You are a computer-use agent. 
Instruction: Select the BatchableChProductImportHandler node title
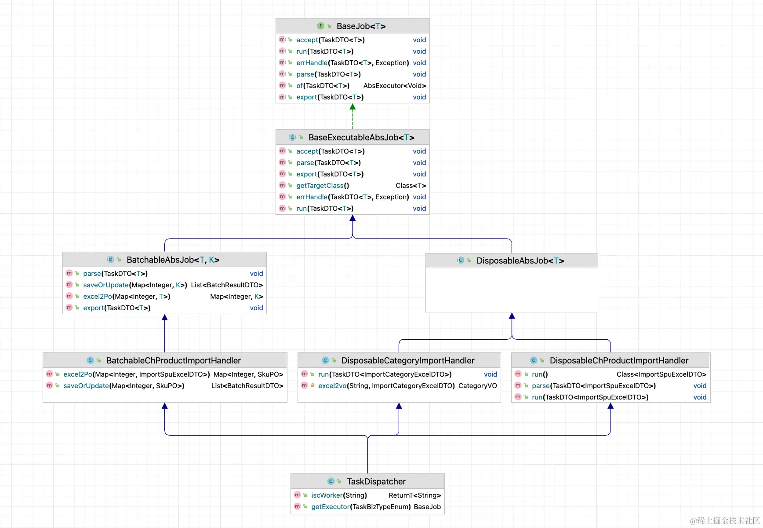(x=174, y=360)
